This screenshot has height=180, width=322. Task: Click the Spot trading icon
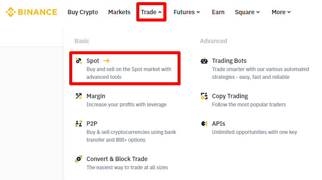(78, 61)
